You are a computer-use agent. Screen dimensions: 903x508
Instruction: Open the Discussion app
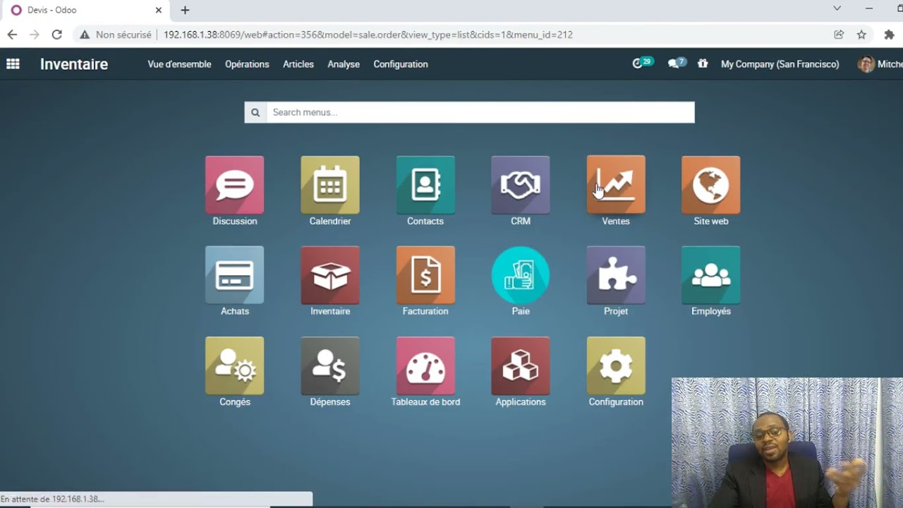click(235, 185)
